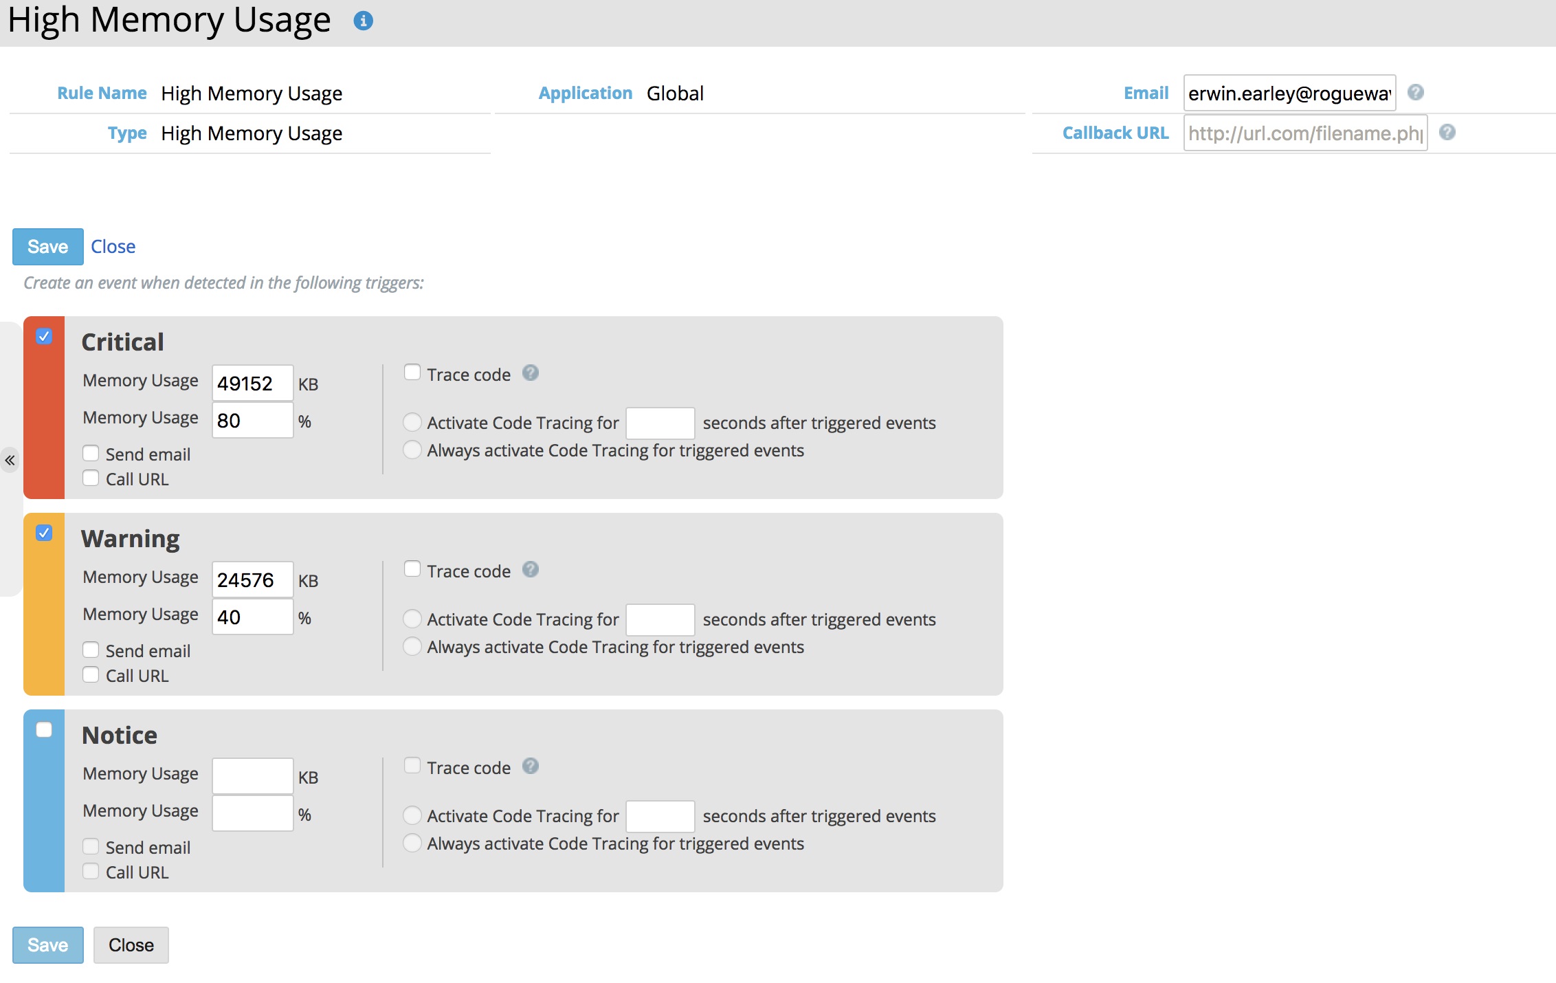Click help icon next to Warning Trace code

click(530, 569)
